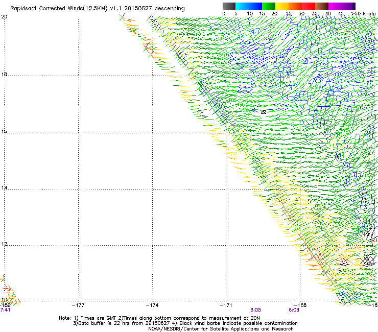Click the small black marker symbol near 17N
Viewport: 378px width, 332px height.
coord(264,112)
